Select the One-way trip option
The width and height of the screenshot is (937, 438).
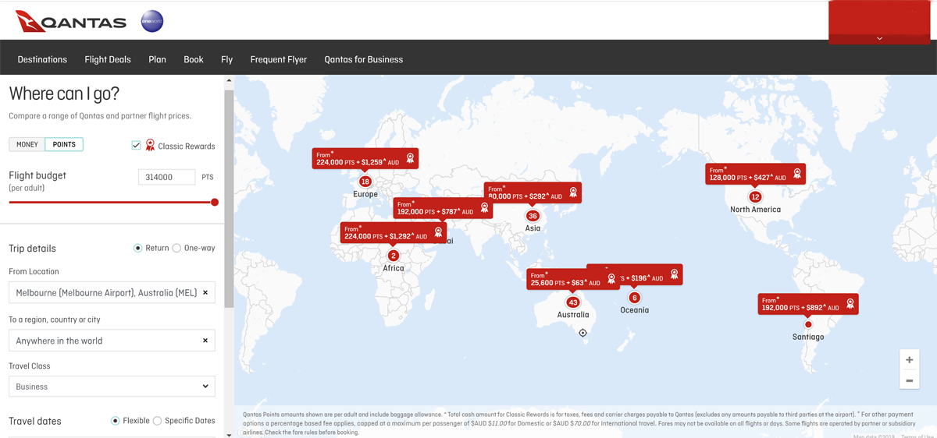[176, 248]
